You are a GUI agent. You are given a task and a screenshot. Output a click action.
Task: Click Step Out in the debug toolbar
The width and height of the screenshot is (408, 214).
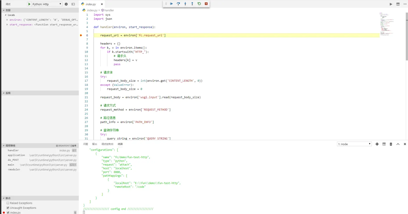pyautogui.click(x=192, y=4)
